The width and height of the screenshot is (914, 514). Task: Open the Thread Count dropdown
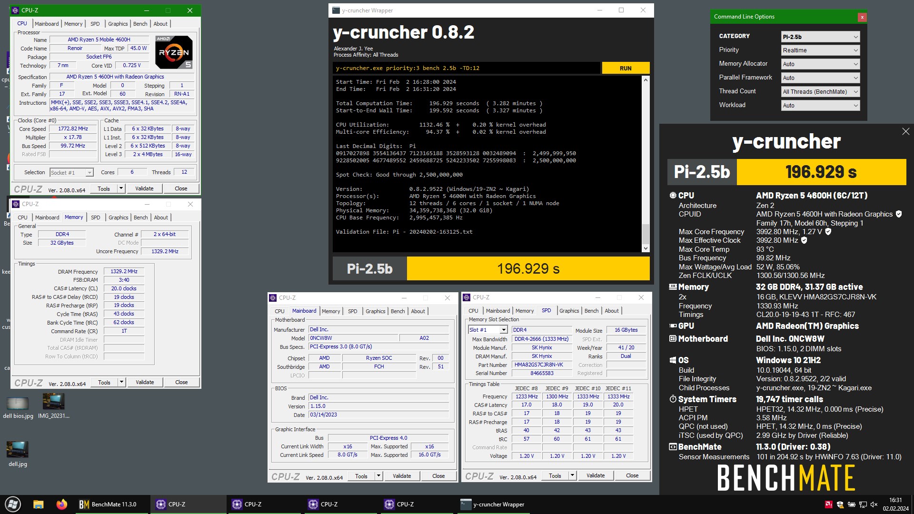[x=820, y=92]
